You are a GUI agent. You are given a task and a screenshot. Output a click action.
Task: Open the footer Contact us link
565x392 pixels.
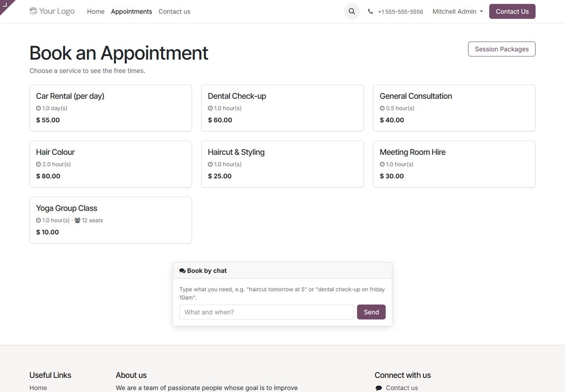click(x=402, y=388)
